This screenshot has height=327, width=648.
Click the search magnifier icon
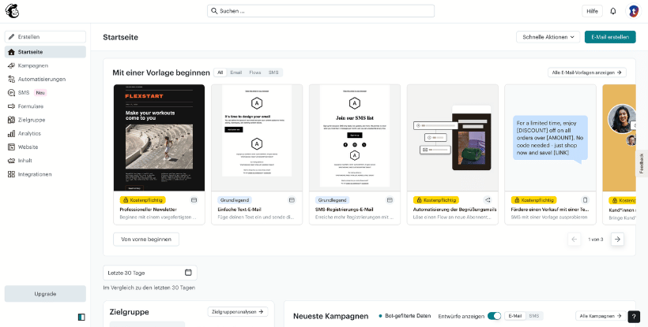214,11
